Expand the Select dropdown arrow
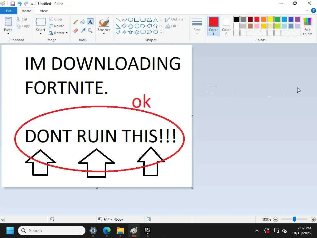 41,33
